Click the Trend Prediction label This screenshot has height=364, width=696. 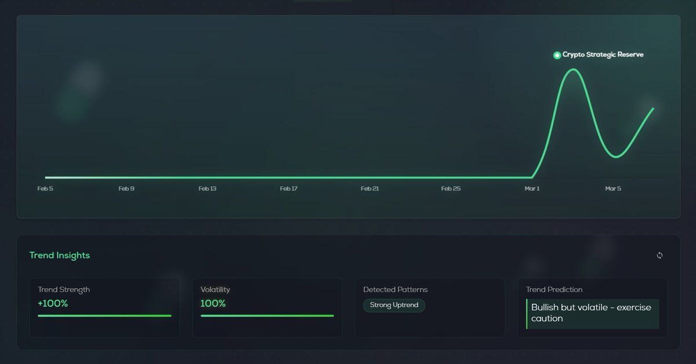(x=554, y=290)
